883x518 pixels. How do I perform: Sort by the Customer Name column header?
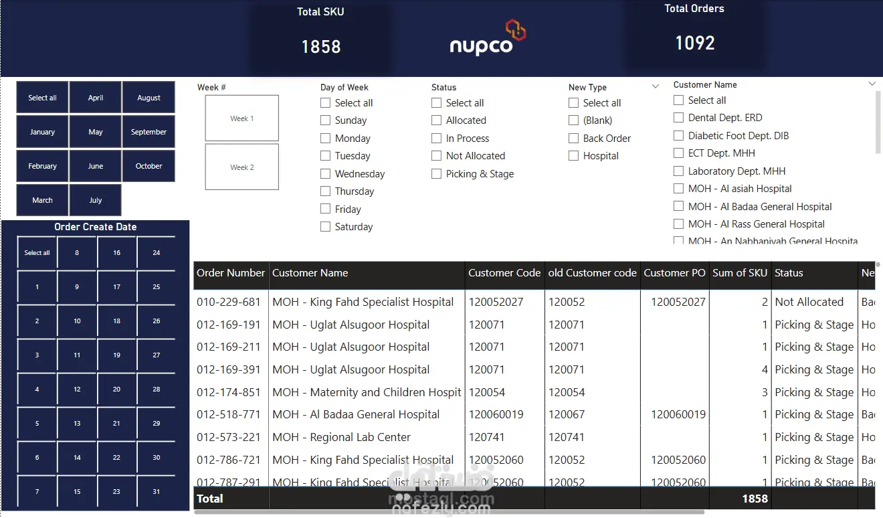coord(367,273)
